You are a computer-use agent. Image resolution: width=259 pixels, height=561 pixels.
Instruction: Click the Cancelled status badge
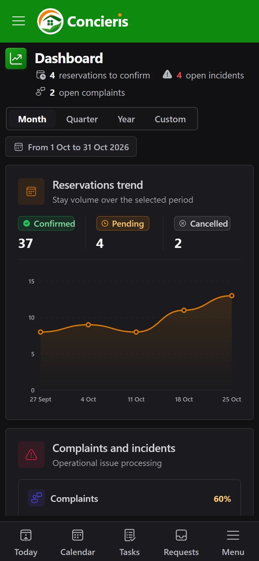(202, 223)
